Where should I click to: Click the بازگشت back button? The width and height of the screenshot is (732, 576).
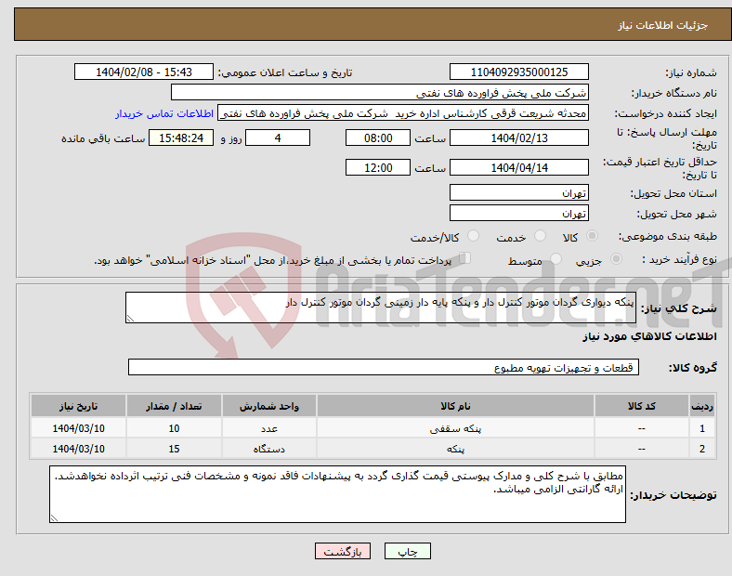[x=343, y=551]
